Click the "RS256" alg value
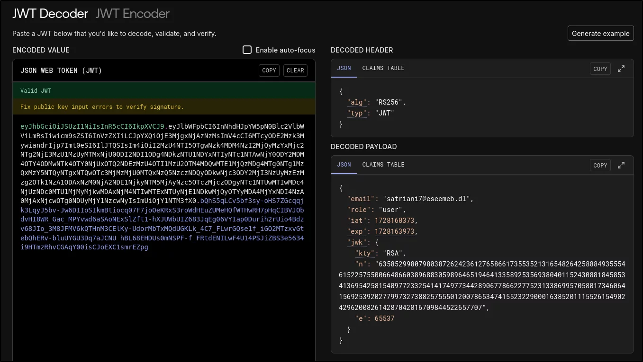The width and height of the screenshot is (643, 362). tap(390, 102)
